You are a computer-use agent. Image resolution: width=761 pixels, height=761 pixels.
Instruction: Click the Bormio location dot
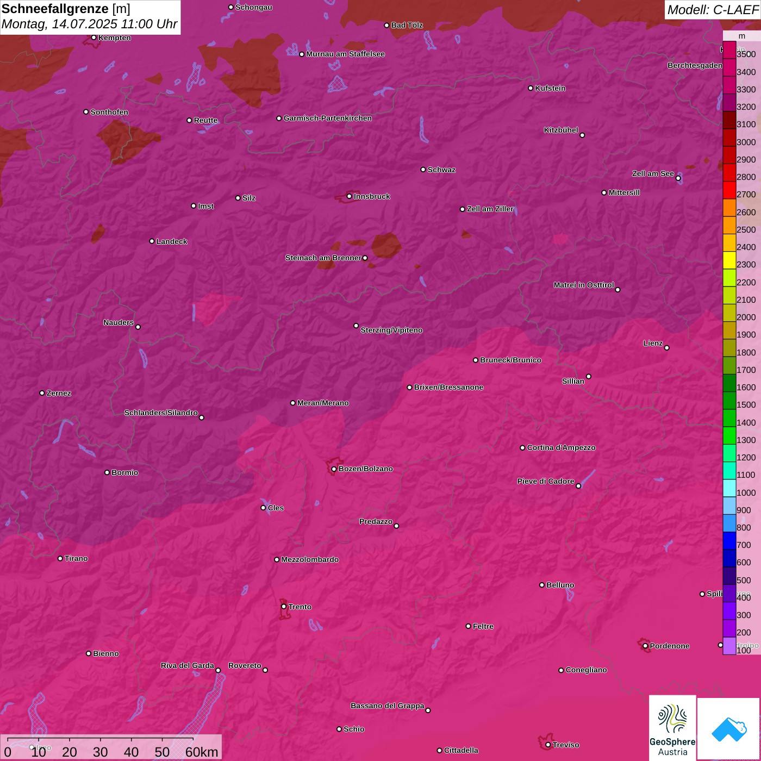[x=107, y=472]
